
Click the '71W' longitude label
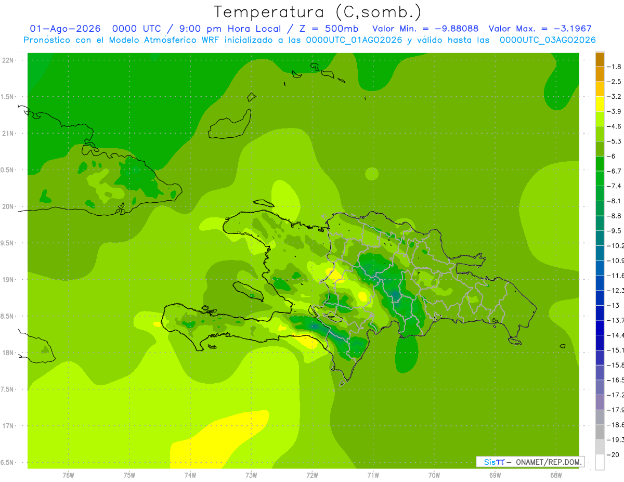(x=373, y=475)
